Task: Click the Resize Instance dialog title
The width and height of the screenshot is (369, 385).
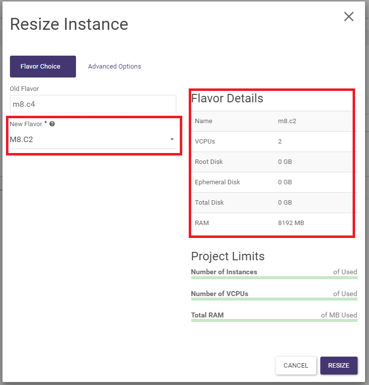Action: [69, 24]
